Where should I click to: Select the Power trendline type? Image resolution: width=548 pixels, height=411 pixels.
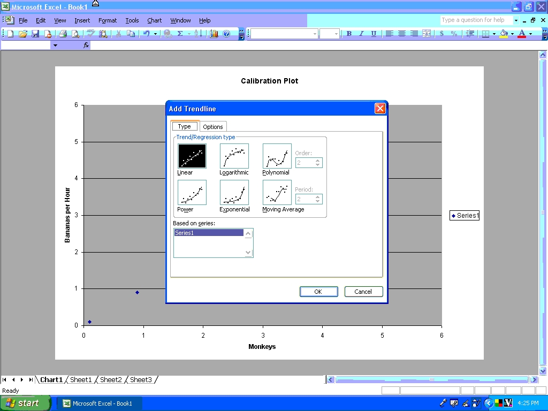(192, 193)
